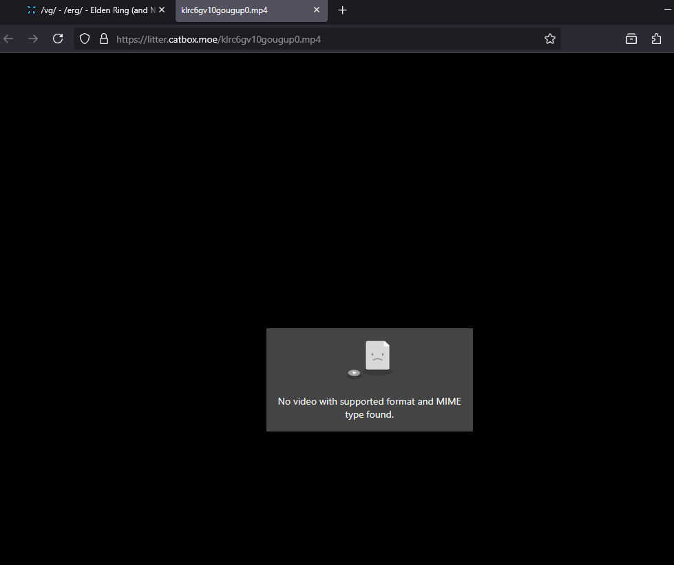Reload the current catbox page
This screenshot has width=674, height=565.
click(x=58, y=39)
